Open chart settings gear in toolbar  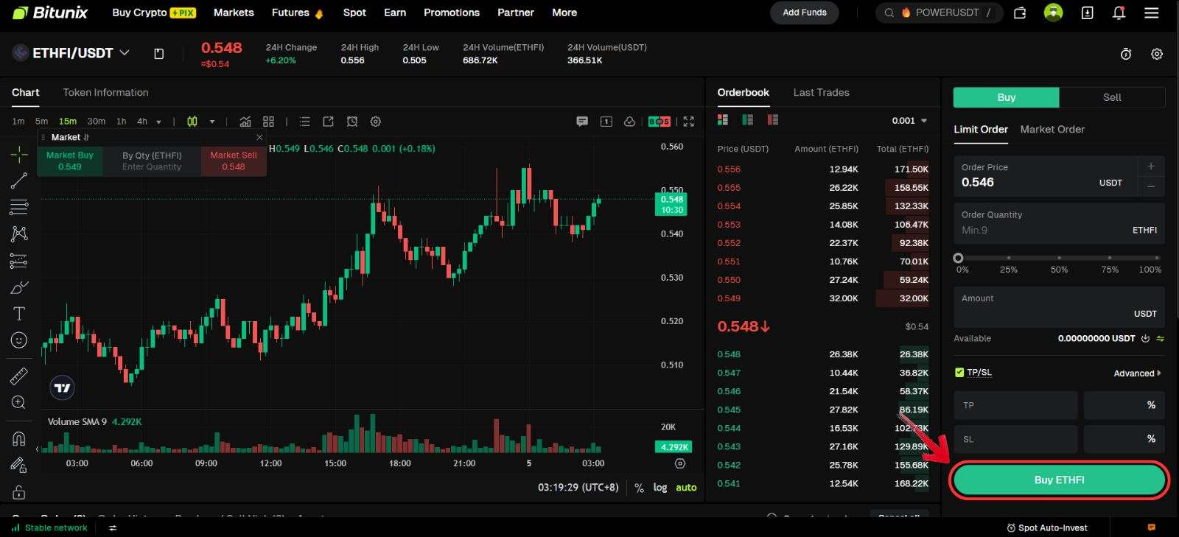tap(376, 122)
